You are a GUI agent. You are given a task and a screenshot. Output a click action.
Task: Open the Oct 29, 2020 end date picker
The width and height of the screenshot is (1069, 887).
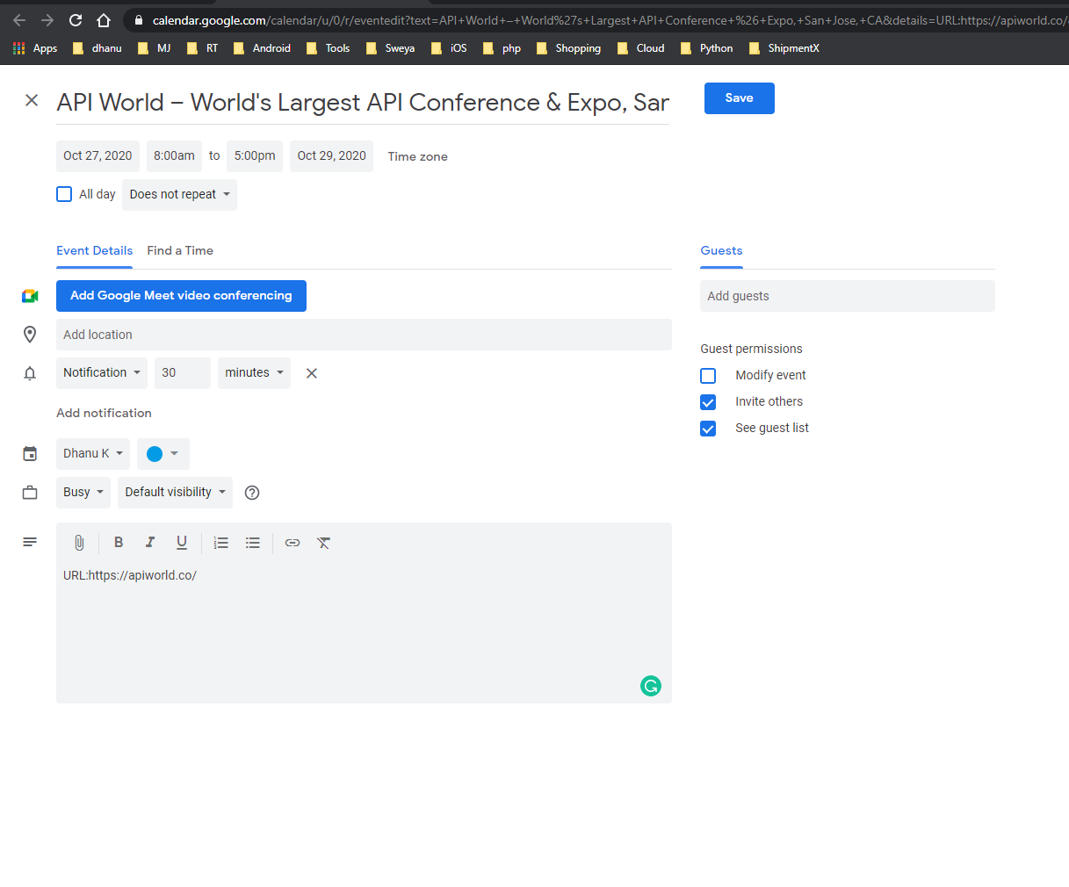coord(331,156)
